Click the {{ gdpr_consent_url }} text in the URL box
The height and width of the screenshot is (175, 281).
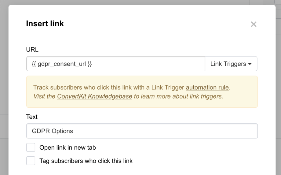(x=62, y=64)
